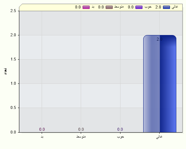This screenshot has height=149, width=186.
Task: Click the blue عالی legend swatch
Action: coord(166,7)
